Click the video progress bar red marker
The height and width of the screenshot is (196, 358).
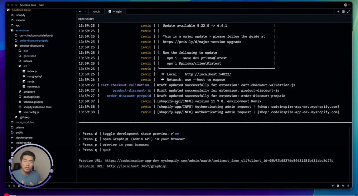(6, 195)
